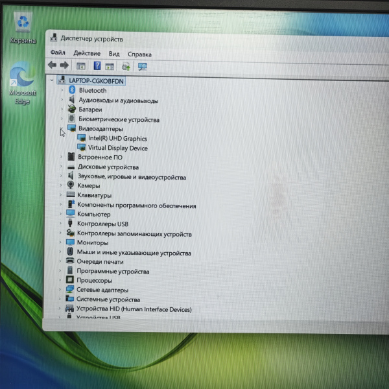389x389 pixels.
Task: Click the Звуковые, игровые speaker icon
Action: (71, 176)
